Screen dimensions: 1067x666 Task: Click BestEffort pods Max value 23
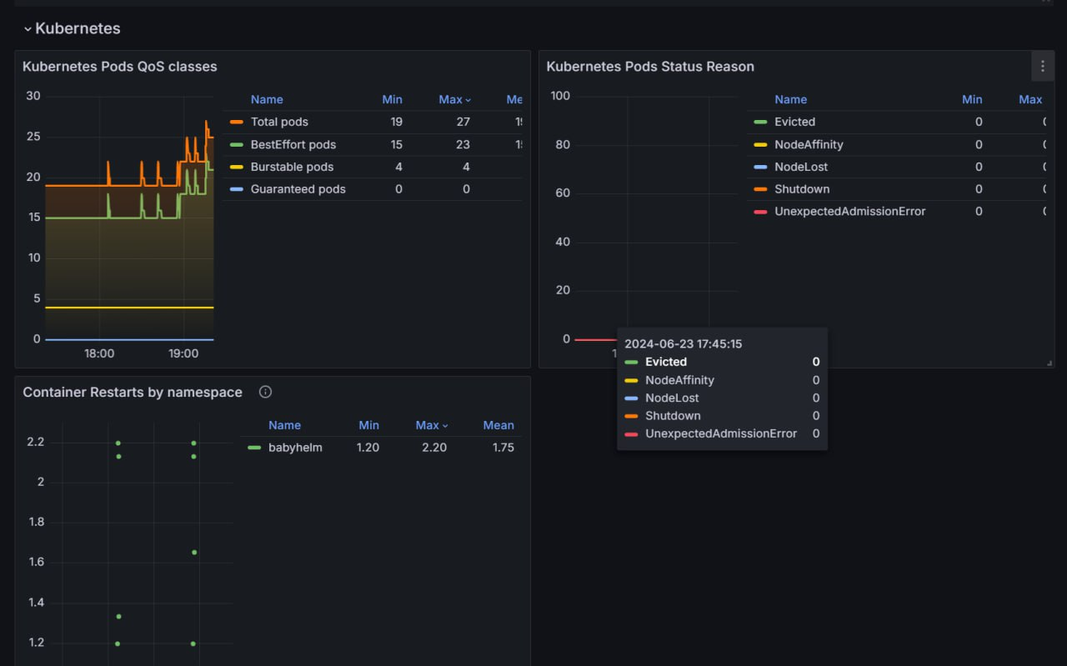[x=463, y=144]
